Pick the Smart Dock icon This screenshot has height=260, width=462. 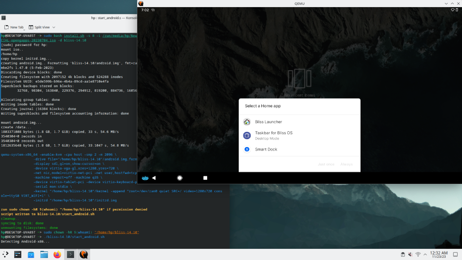(247, 149)
